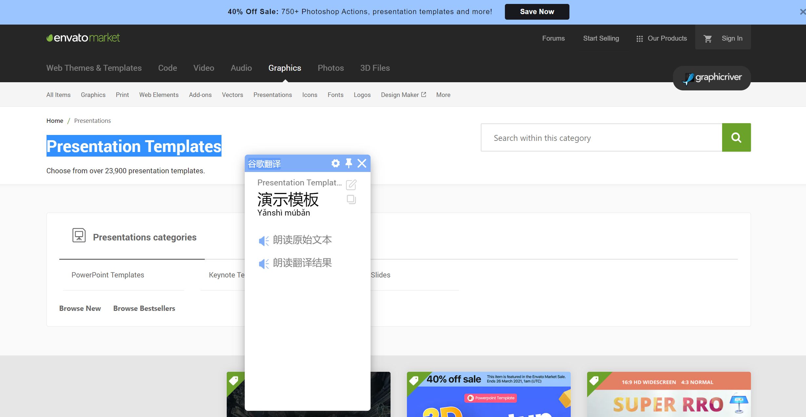Screen dimensions: 806x417
Task: Click the Presentations categories heading
Action: tap(144, 237)
